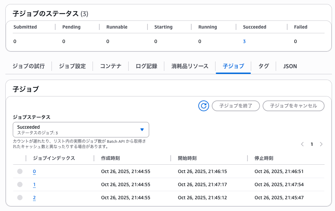Select the ジョブの試行 tab
This screenshot has width=335, height=211.
tap(28, 66)
